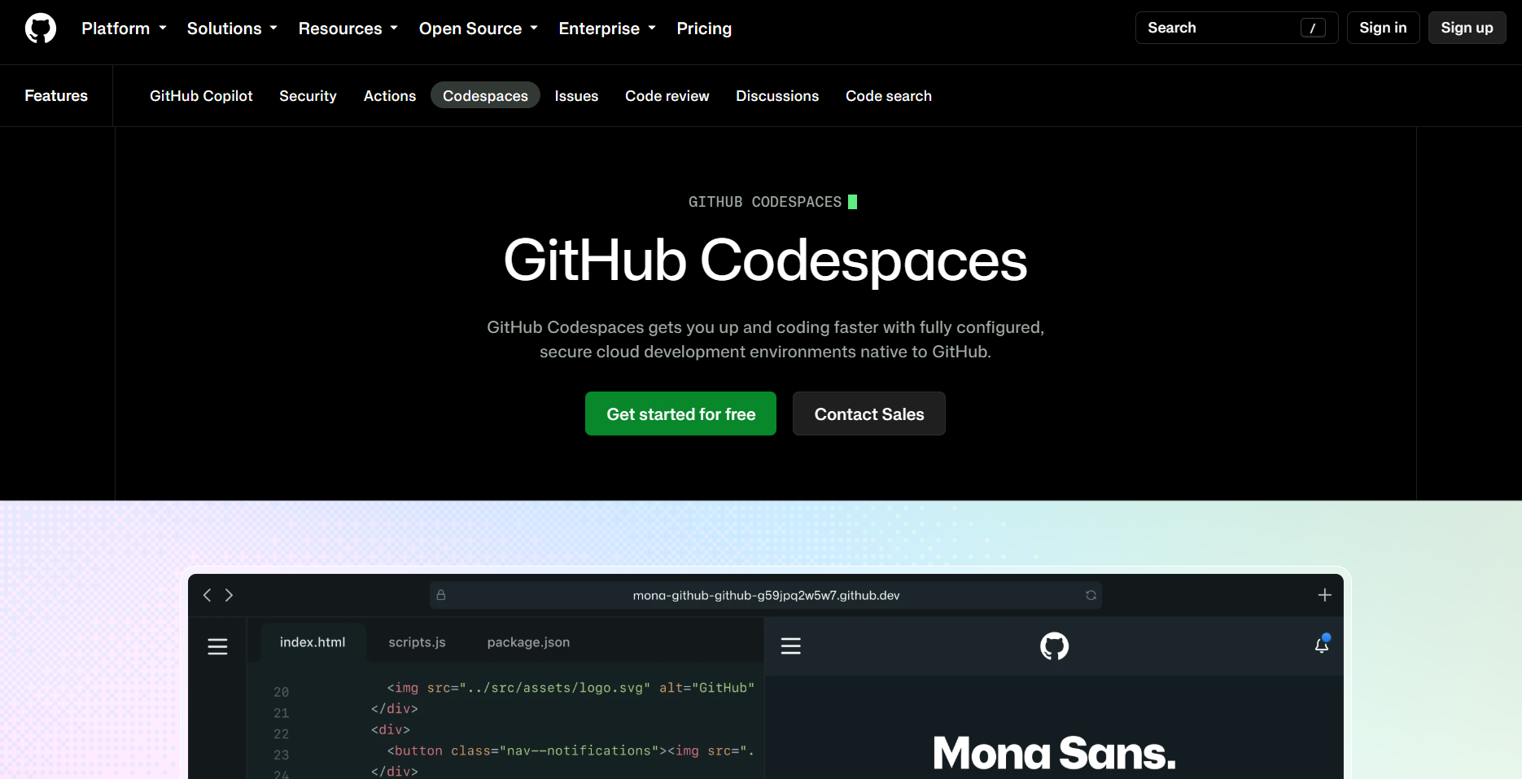Select the Issues tab
The width and height of the screenshot is (1522, 779).
(576, 96)
